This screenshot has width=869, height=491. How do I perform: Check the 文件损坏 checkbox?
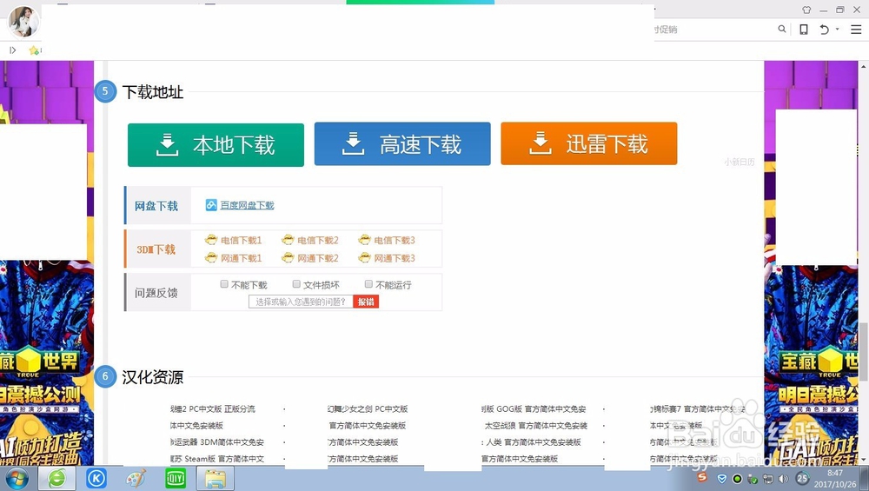[x=296, y=284]
